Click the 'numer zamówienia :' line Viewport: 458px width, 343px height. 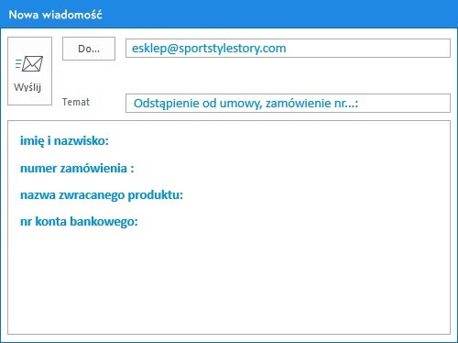point(77,168)
